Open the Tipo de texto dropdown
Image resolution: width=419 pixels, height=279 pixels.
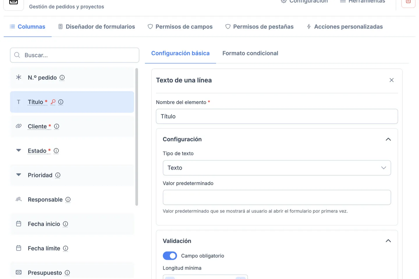(277, 168)
